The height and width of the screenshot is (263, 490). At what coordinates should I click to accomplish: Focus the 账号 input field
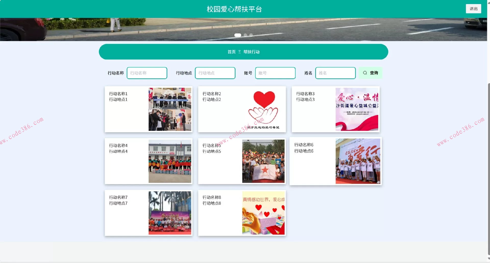click(x=275, y=73)
